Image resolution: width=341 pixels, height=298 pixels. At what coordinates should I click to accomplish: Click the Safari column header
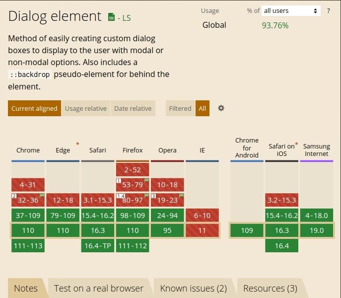point(98,150)
